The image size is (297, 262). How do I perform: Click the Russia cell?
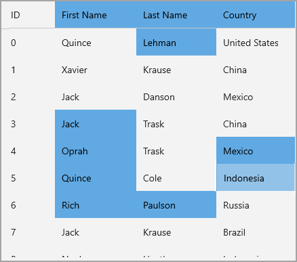tap(256, 204)
